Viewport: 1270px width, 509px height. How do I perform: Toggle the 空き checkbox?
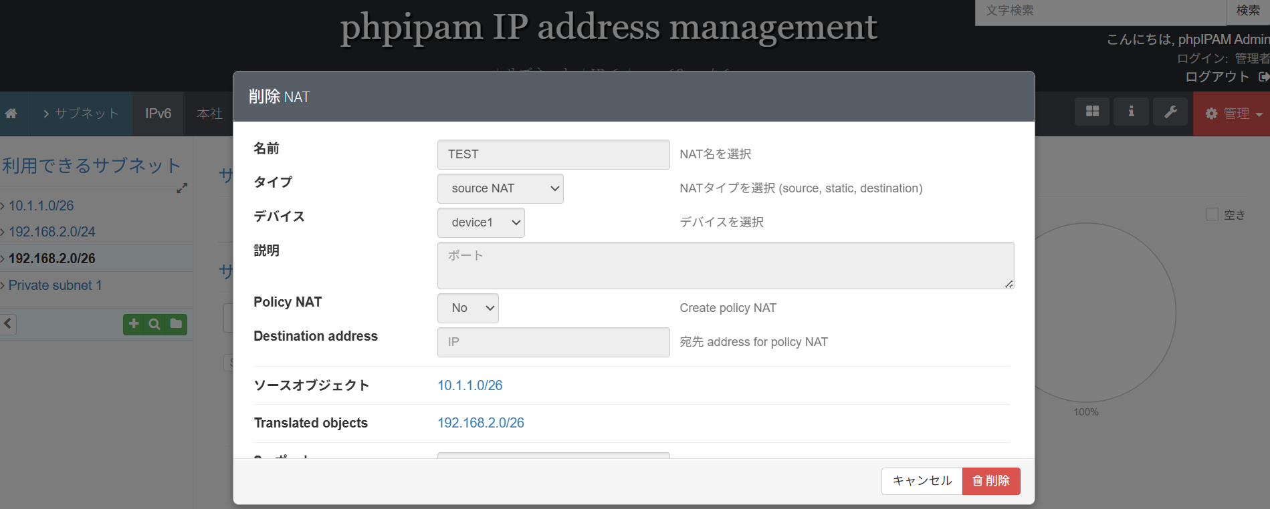click(x=1212, y=214)
